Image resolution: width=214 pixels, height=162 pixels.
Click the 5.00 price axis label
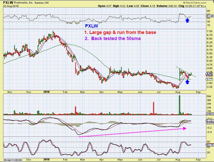pyautogui.click(x=209, y=61)
